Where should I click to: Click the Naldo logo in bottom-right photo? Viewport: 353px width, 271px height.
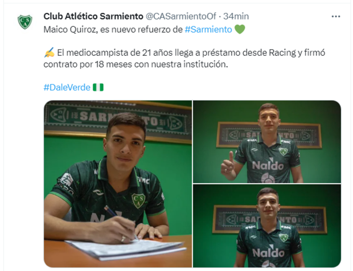pos(268,253)
